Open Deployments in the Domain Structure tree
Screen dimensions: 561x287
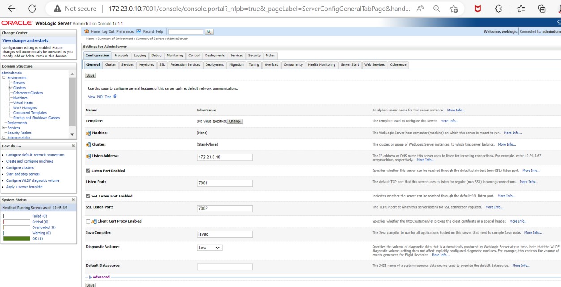(17, 123)
